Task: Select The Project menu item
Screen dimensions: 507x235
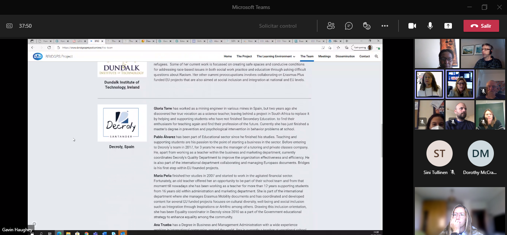Action: pyautogui.click(x=244, y=57)
